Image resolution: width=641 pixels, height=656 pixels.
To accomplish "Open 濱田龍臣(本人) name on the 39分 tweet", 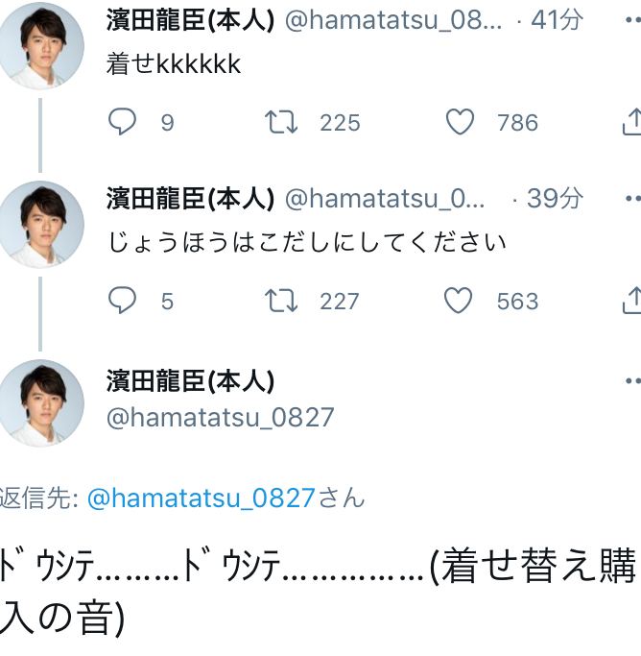I will pyautogui.click(x=190, y=199).
